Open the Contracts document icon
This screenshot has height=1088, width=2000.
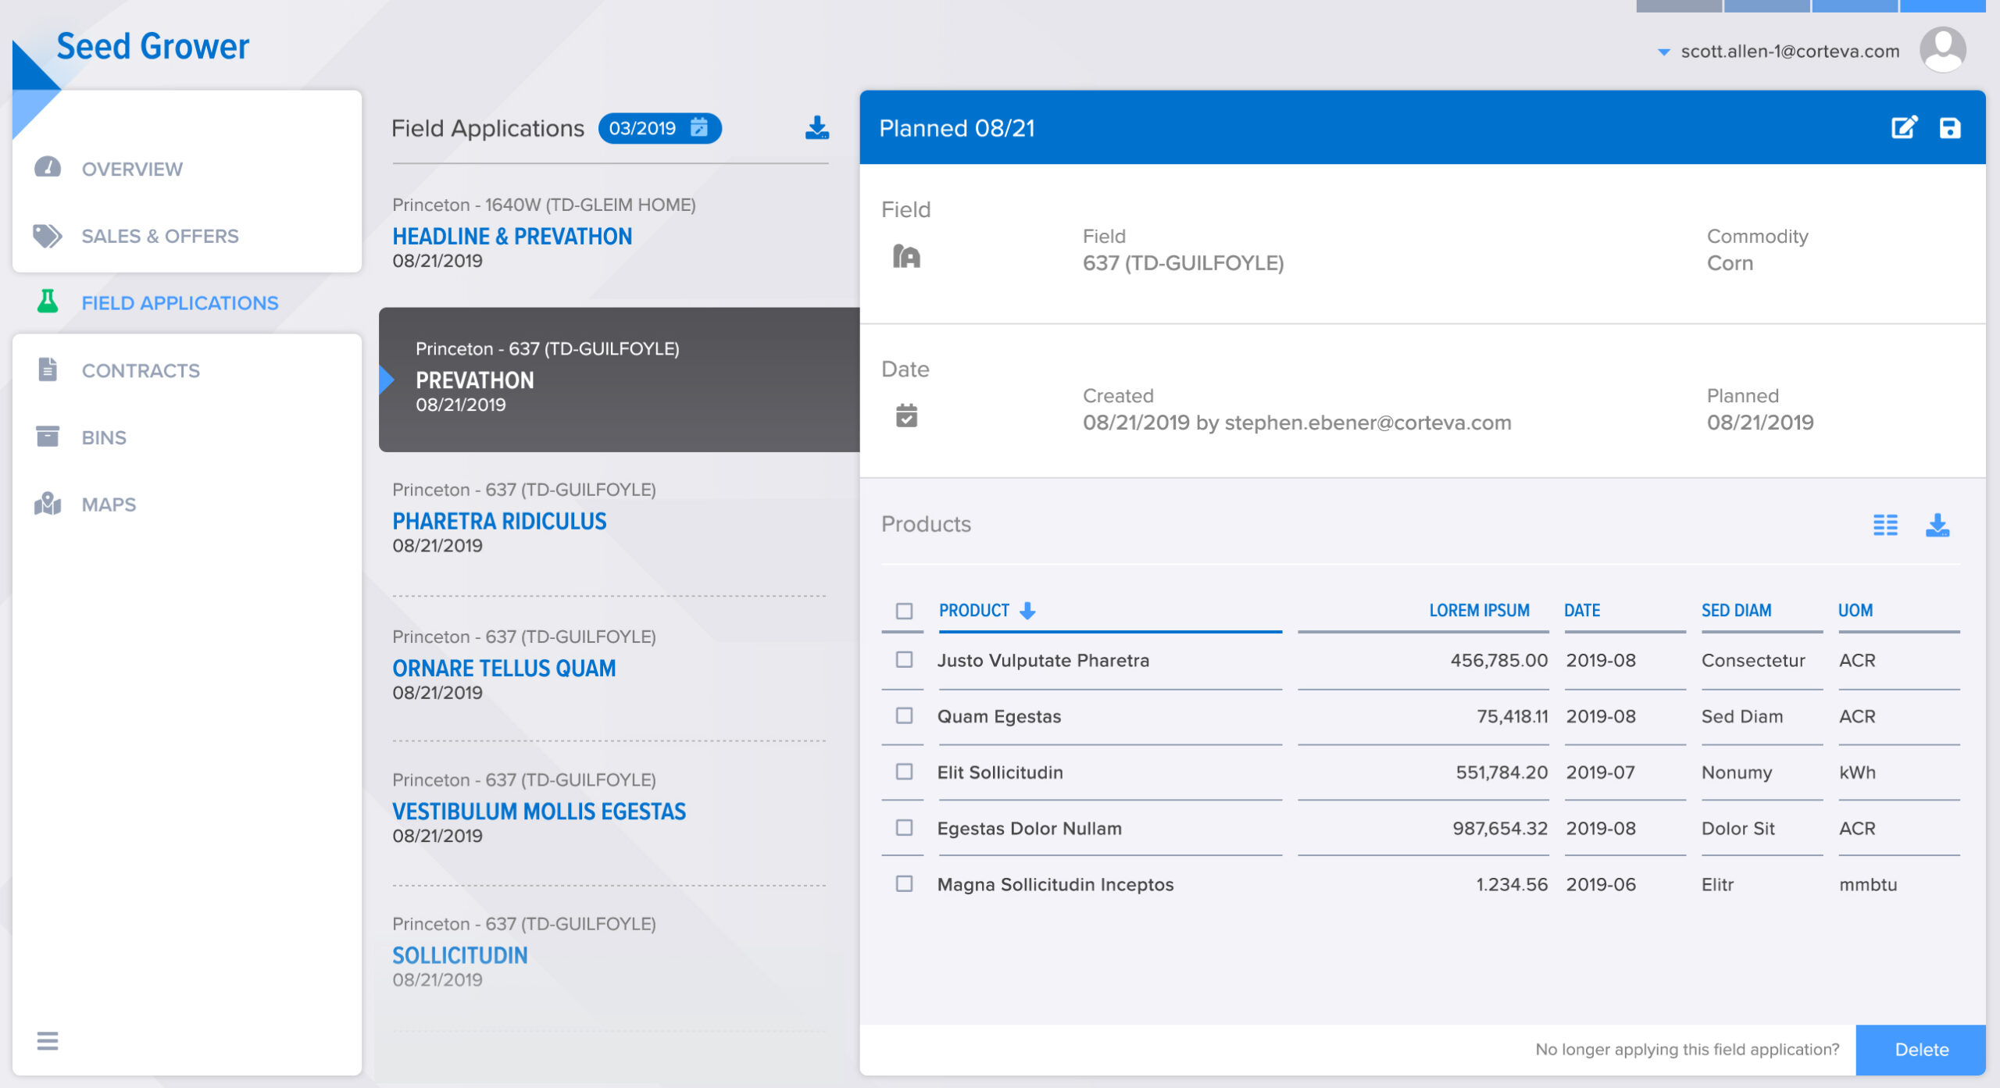point(48,369)
